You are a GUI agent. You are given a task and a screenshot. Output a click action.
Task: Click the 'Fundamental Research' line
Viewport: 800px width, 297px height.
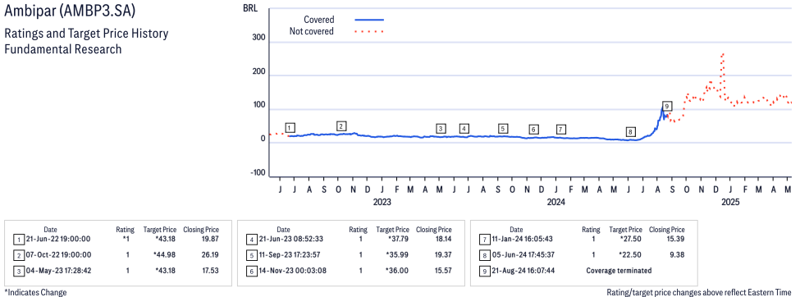point(62,49)
